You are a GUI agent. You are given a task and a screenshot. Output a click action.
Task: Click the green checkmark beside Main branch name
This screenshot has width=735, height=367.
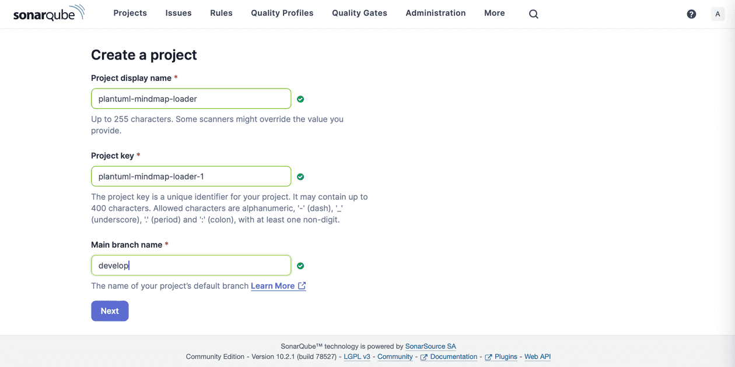click(300, 266)
